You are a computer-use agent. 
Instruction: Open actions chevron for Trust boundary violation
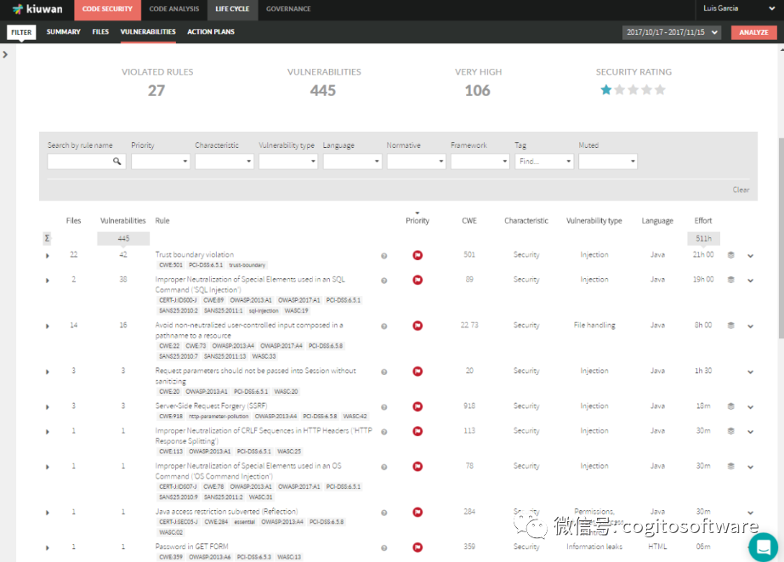coord(751,256)
